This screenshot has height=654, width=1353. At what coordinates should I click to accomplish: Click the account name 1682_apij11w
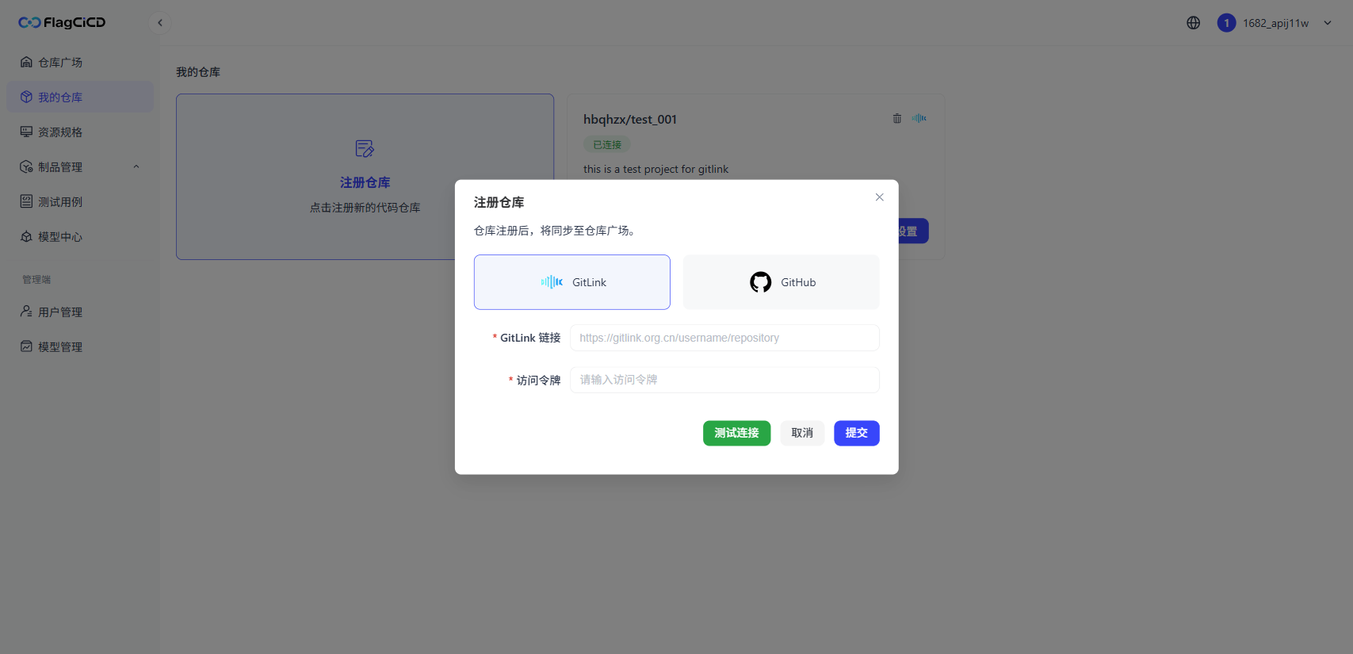1276,23
